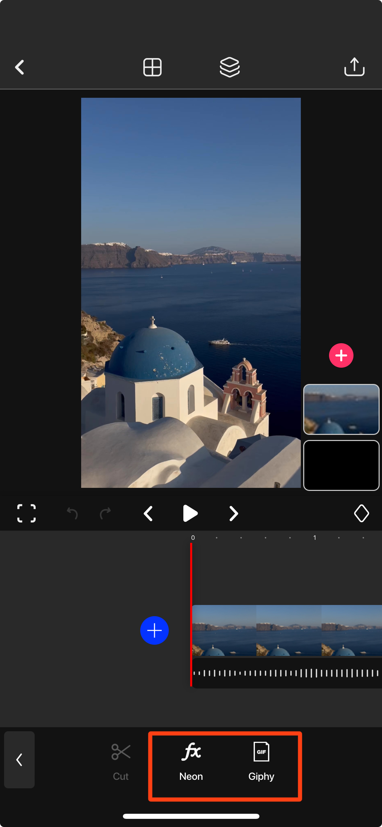Select the black empty layer thumbnail
Viewport: 382px width, 827px height.
point(341,465)
